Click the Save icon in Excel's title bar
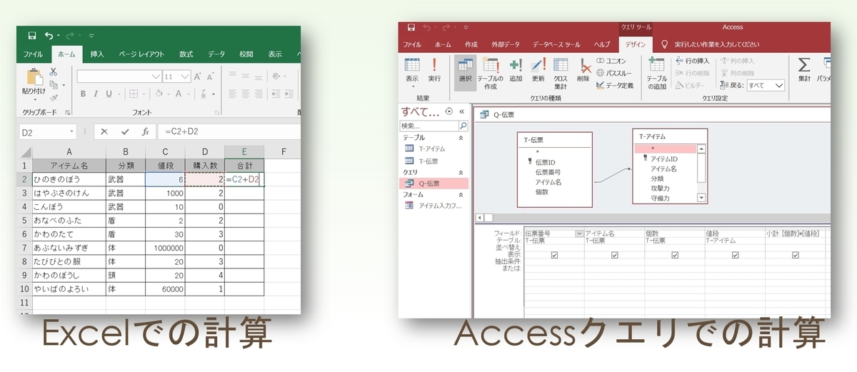This screenshot has width=857, height=372. point(32,35)
